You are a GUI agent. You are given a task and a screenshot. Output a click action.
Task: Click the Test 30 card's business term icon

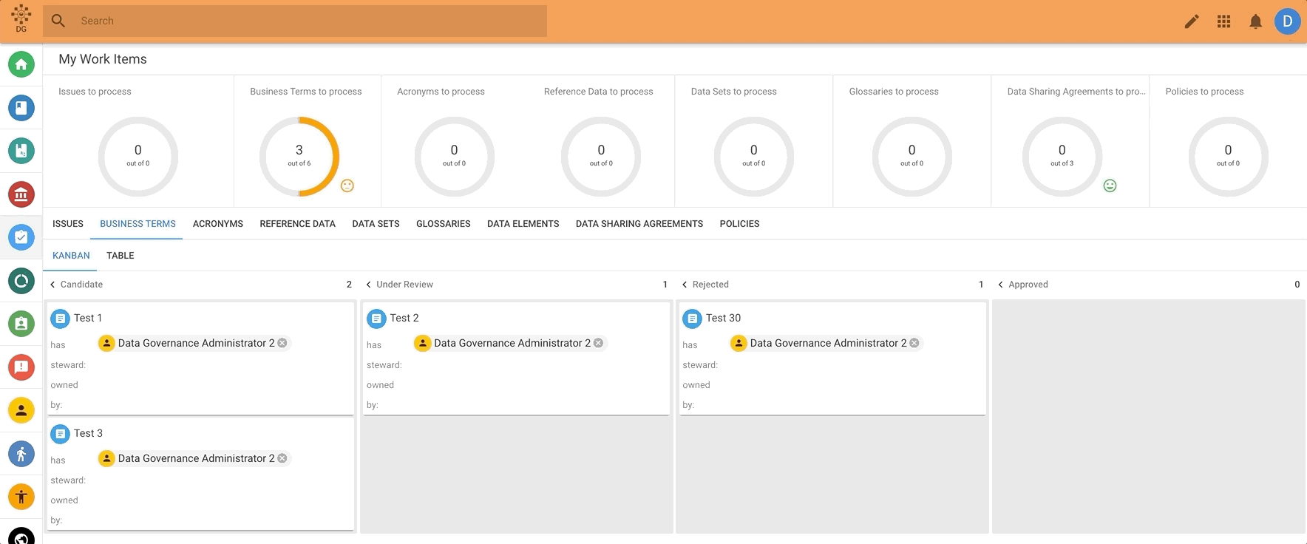(x=693, y=319)
